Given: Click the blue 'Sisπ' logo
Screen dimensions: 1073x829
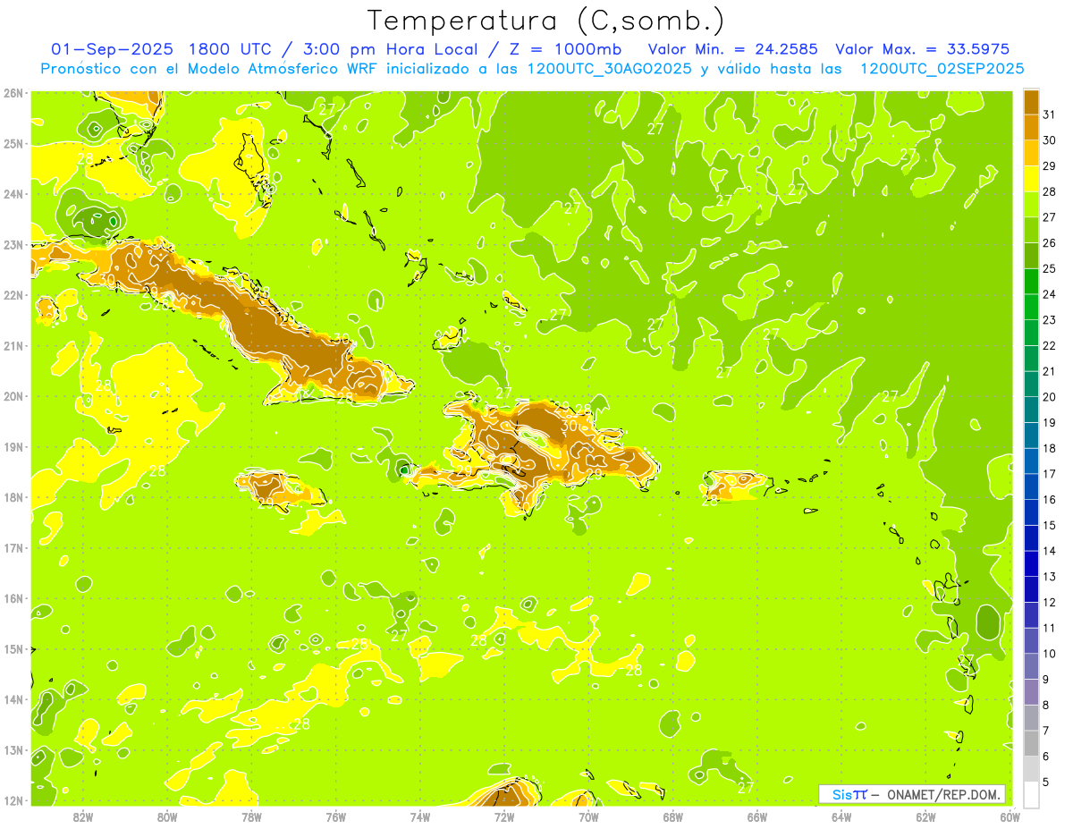Looking at the screenshot, I should pos(849,794).
